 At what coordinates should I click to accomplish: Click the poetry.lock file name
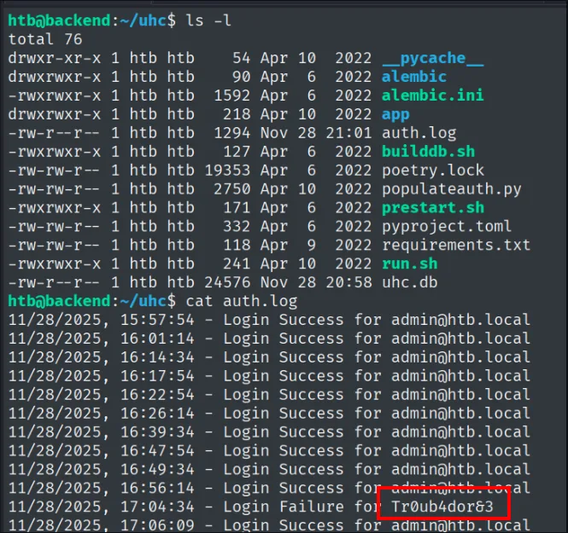click(432, 171)
